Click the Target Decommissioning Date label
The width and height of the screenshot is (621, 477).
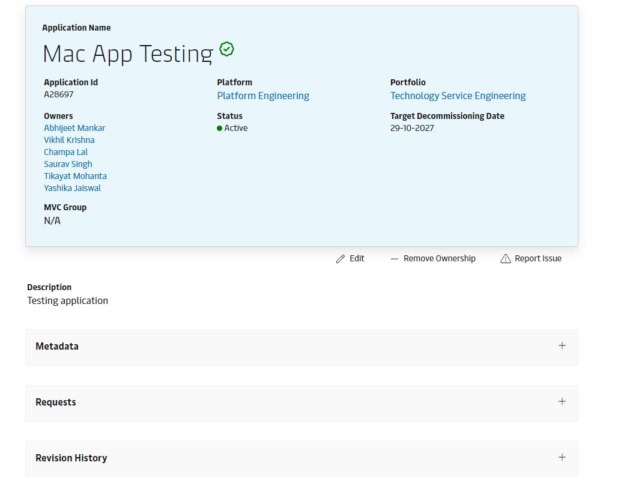447,116
